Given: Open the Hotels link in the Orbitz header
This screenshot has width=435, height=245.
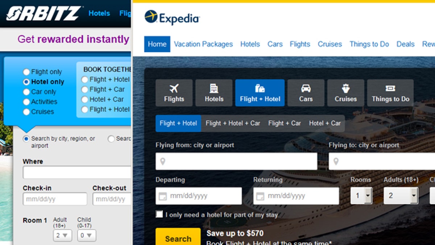Looking at the screenshot, I should point(99,13).
